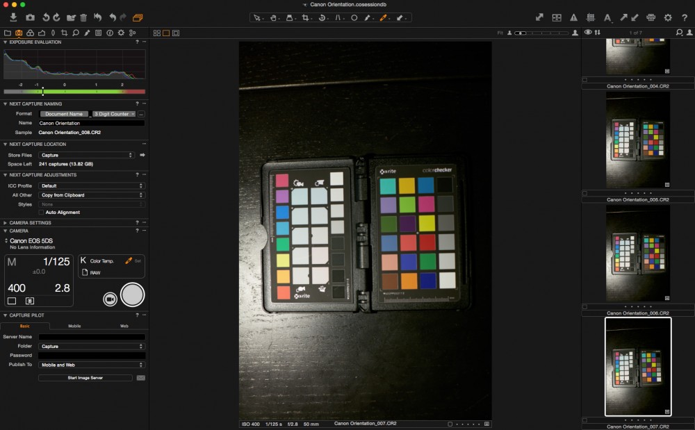This screenshot has height=430, width=695.
Task: Collapse the Exposure Evaluation panel
Action: click(x=6, y=42)
